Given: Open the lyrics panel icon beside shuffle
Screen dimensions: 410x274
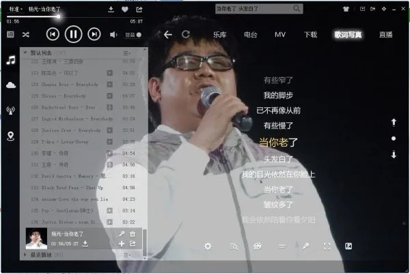Looking at the screenshot, I should [10, 34].
